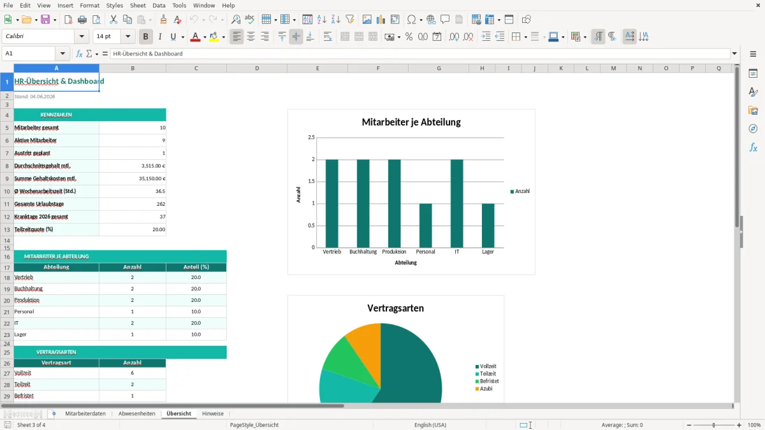The height and width of the screenshot is (430, 765).
Task: Click the Copy icon
Action: 127,20
